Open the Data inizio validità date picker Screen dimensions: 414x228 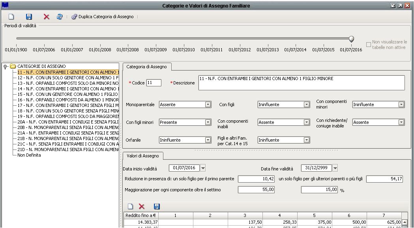(x=203, y=168)
